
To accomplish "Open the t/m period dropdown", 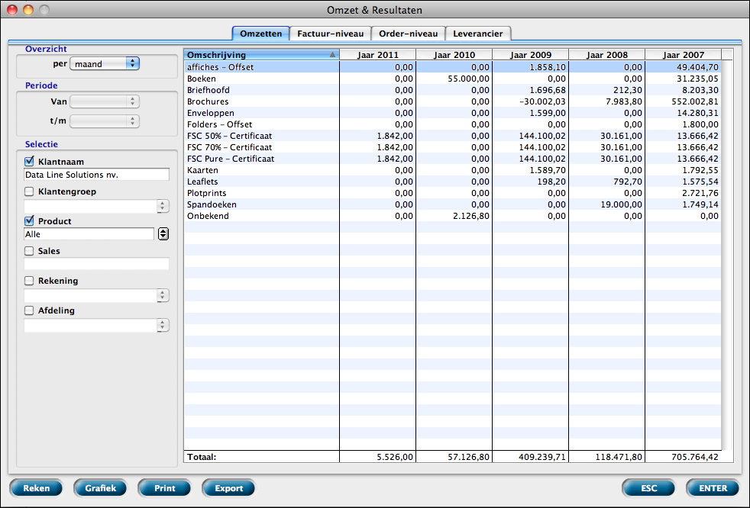I will [x=105, y=121].
